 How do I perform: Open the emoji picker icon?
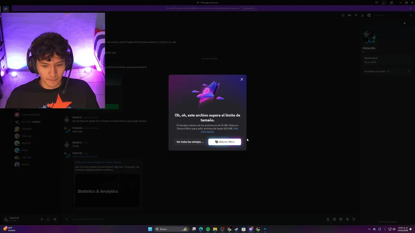347,219
